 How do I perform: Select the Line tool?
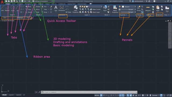click(2, 8)
